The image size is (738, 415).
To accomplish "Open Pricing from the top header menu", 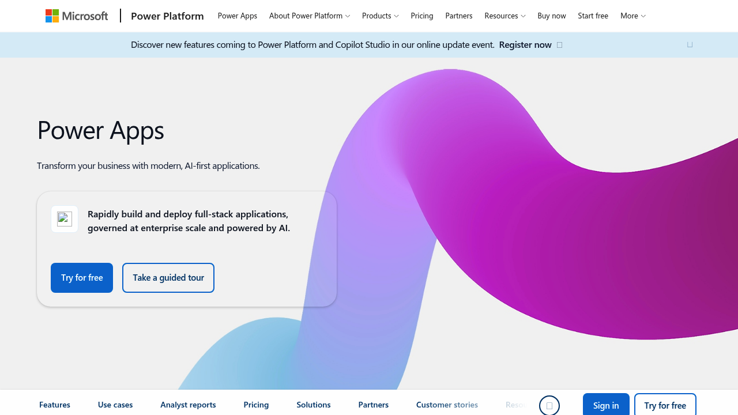I will click(x=422, y=16).
